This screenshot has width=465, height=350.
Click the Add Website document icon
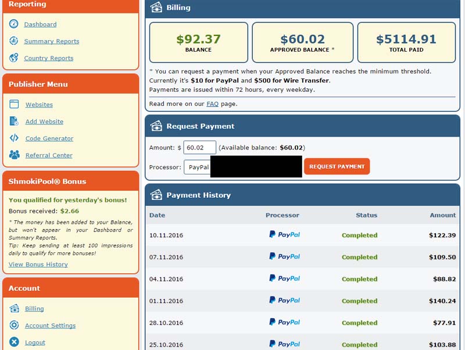14,121
